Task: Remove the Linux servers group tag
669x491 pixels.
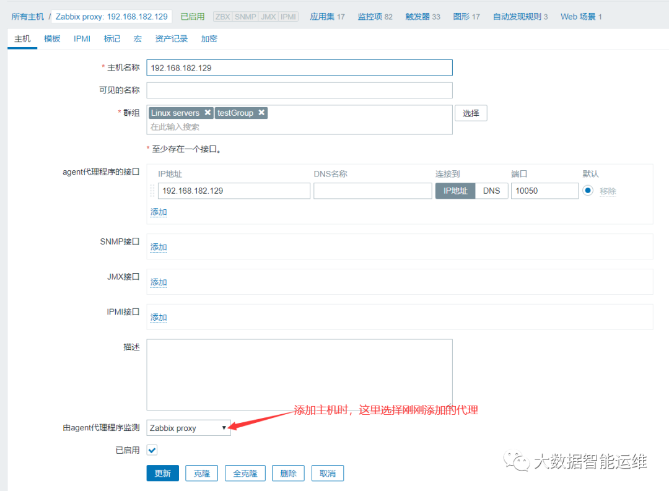Action: [x=208, y=113]
